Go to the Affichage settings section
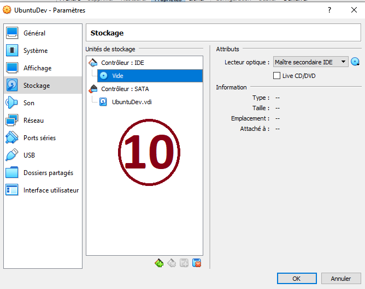 click(x=37, y=68)
